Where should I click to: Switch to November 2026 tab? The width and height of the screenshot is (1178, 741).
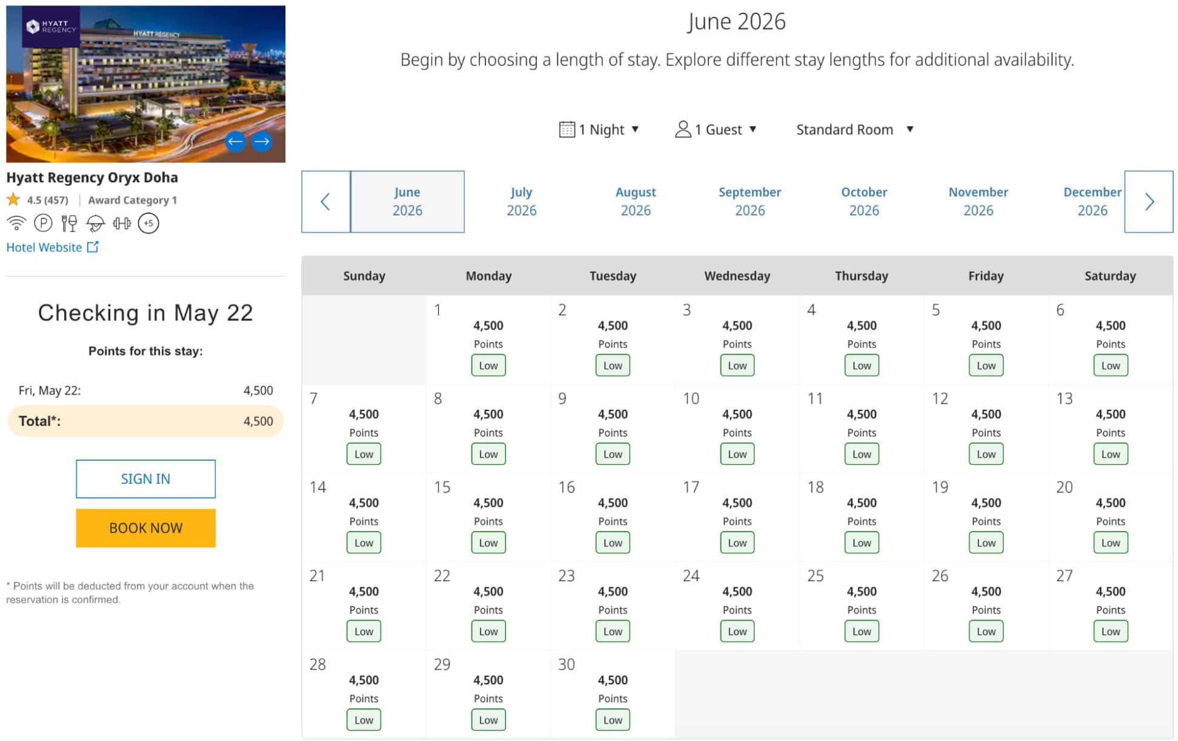(978, 202)
